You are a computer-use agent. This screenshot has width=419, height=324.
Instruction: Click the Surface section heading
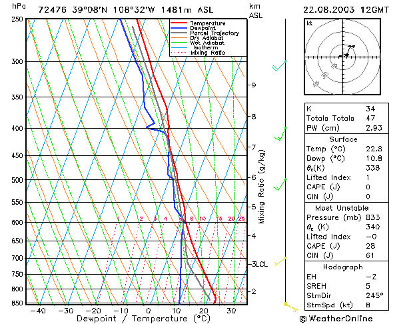coord(343,139)
